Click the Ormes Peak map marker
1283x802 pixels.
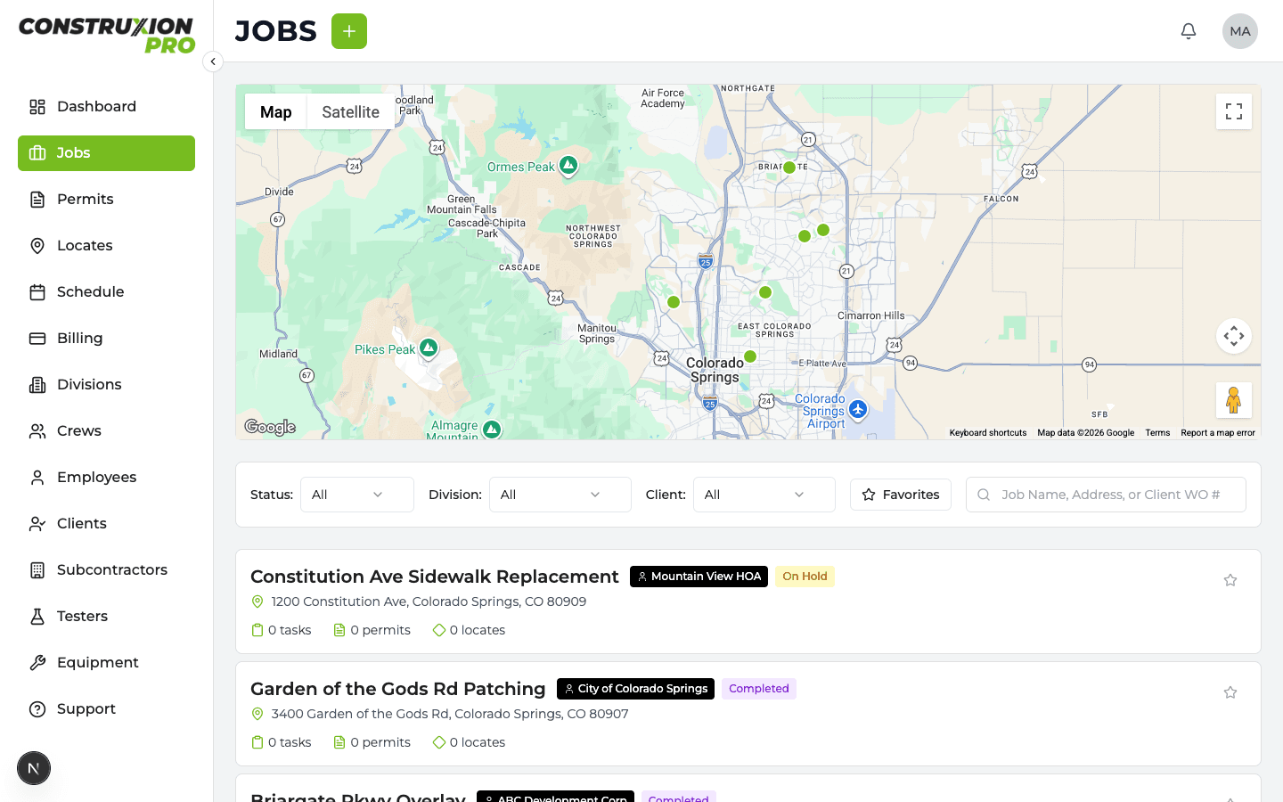click(x=568, y=166)
